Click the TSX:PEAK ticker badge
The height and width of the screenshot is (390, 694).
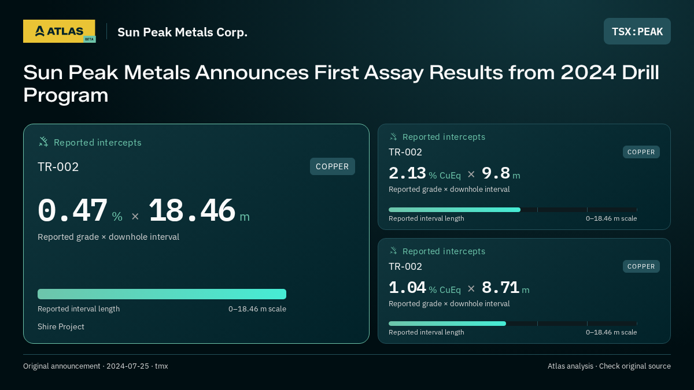[x=637, y=31]
